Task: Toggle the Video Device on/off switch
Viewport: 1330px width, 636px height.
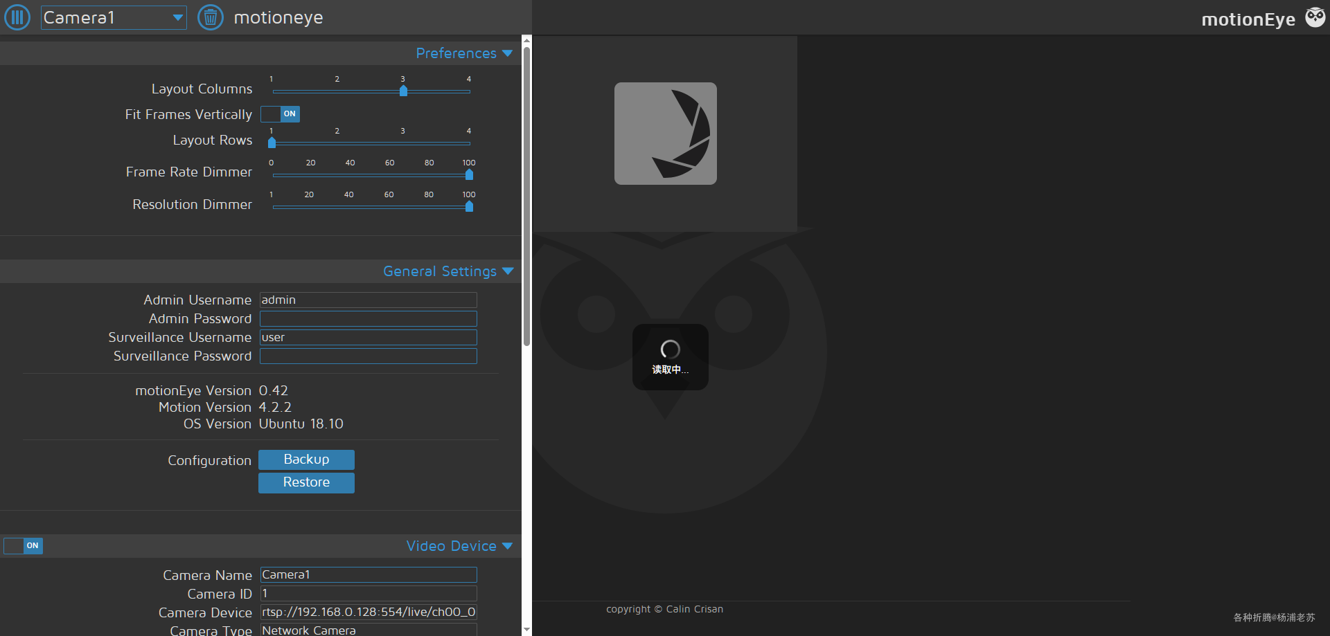Action: [x=23, y=546]
